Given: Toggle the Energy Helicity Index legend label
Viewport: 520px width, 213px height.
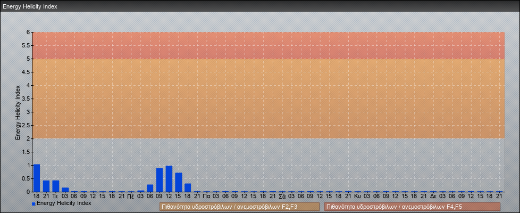Looking at the screenshot, I should pyautogui.click(x=64, y=203).
